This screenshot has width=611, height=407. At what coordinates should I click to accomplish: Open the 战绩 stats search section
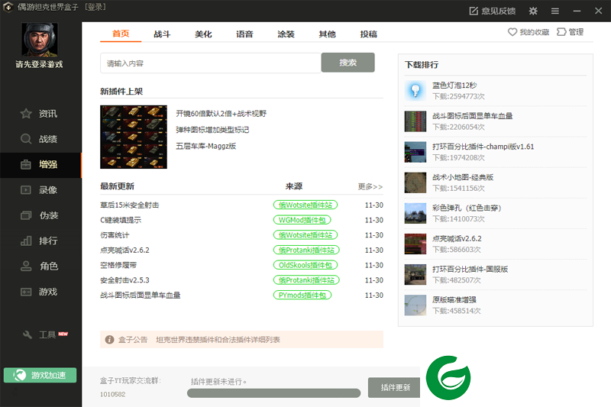click(40, 139)
